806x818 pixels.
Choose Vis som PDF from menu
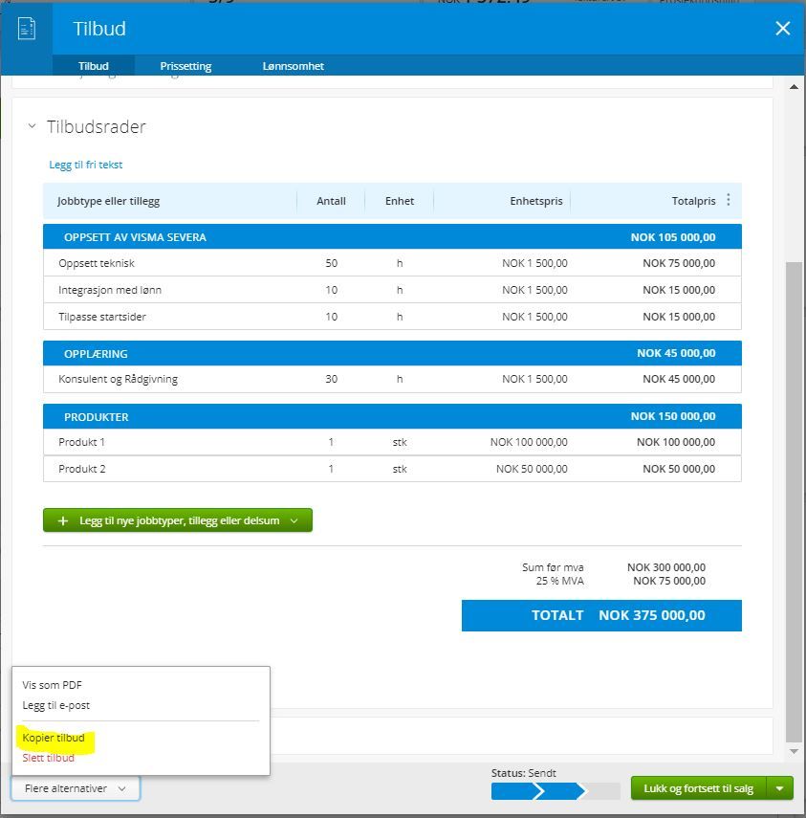[x=53, y=685]
